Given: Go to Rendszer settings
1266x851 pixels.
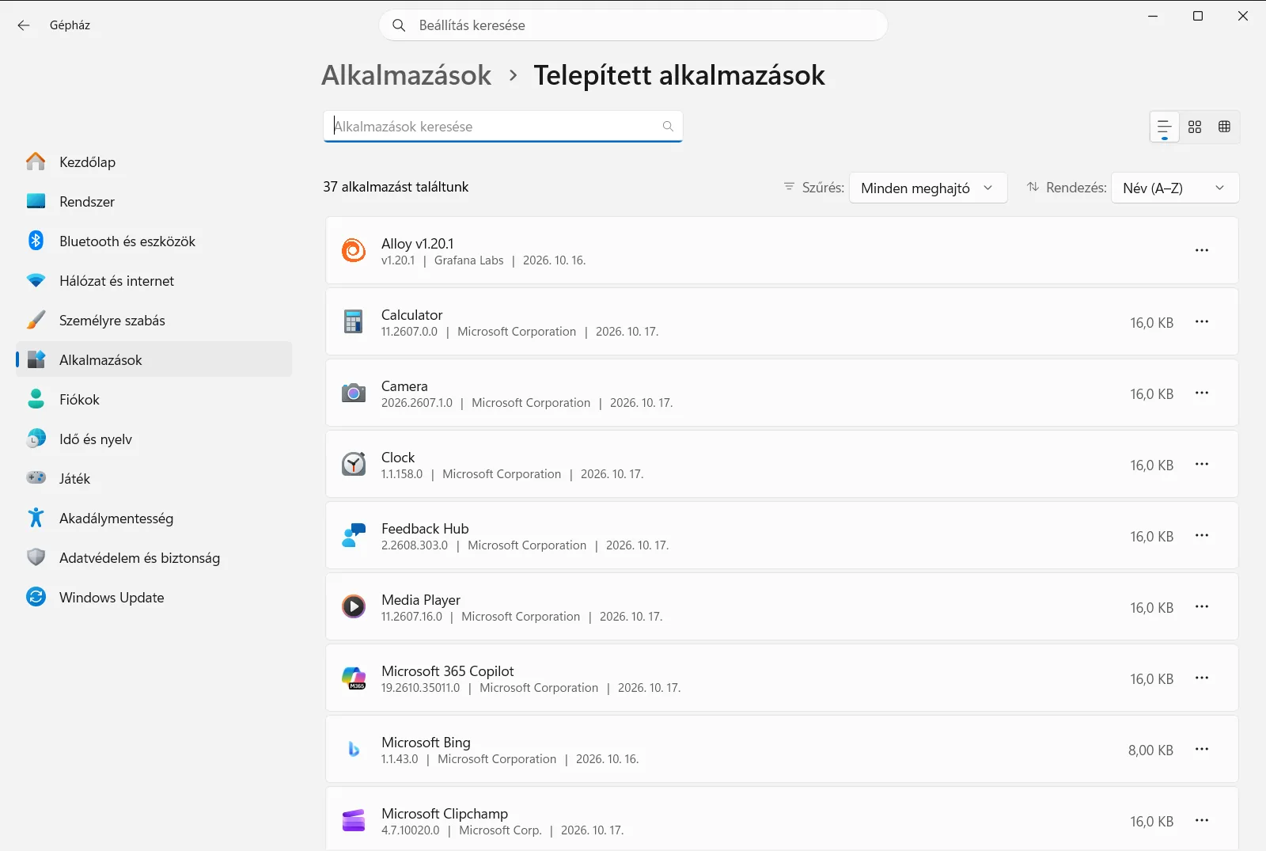Looking at the screenshot, I should pyautogui.click(x=154, y=201).
